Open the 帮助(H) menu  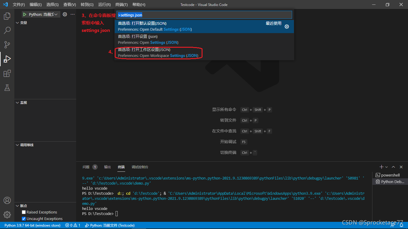tap(139, 4)
